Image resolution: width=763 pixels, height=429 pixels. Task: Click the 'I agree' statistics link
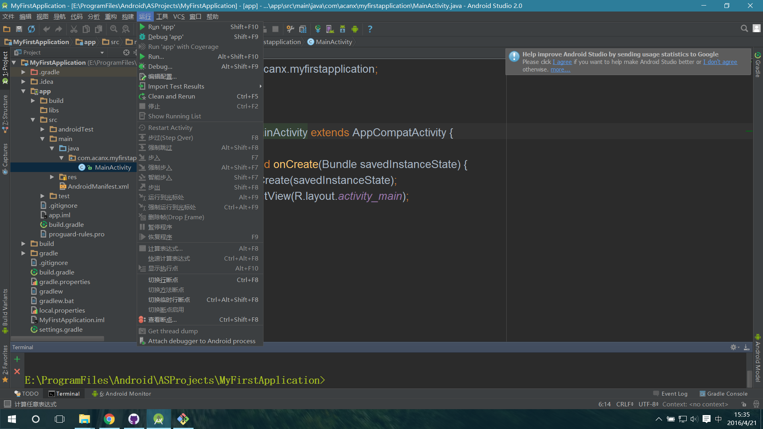click(x=562, y=62)
